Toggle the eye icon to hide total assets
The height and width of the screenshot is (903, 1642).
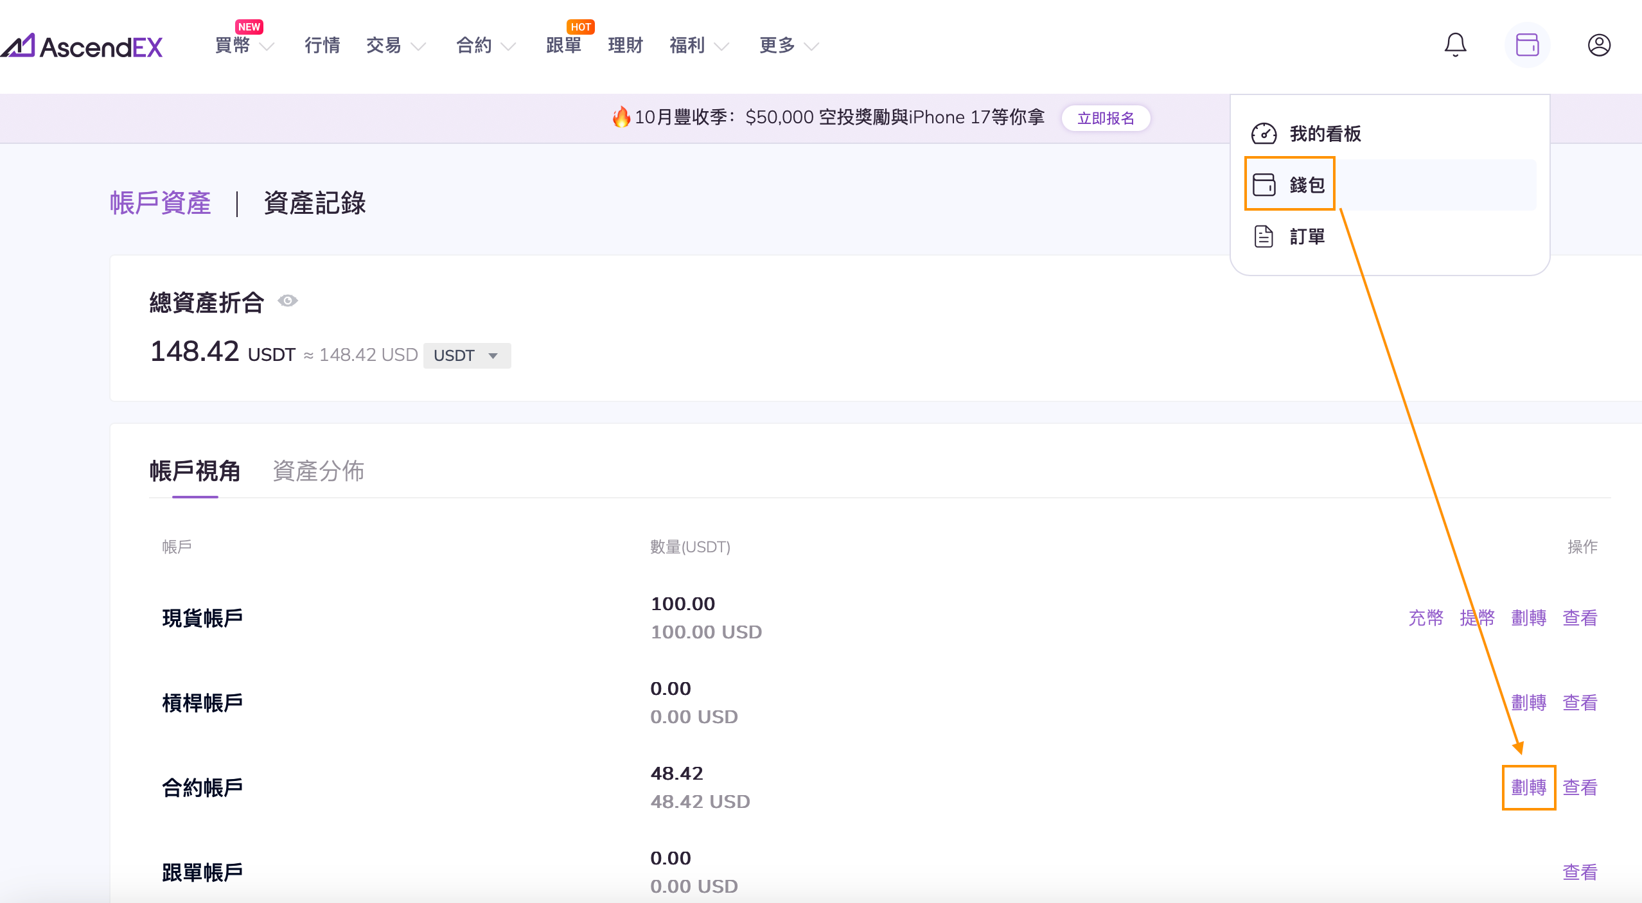click(x=288, y=301)
